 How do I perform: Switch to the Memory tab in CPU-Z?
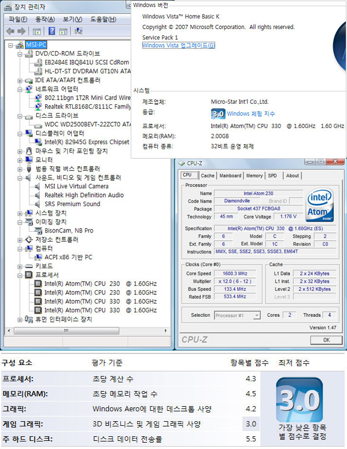coord(254,176)
